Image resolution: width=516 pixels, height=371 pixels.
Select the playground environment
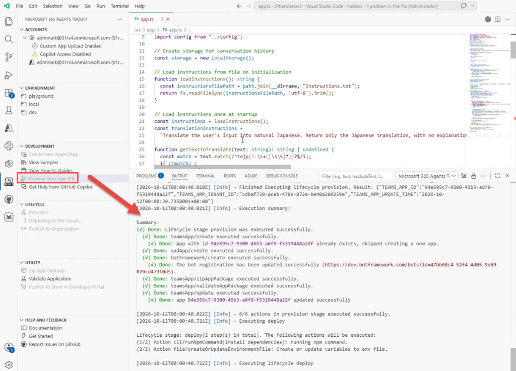[41, 96]
